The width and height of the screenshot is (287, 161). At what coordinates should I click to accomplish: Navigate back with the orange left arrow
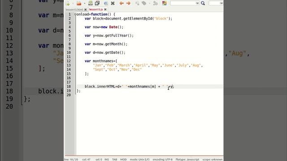[x=122, y=3]
